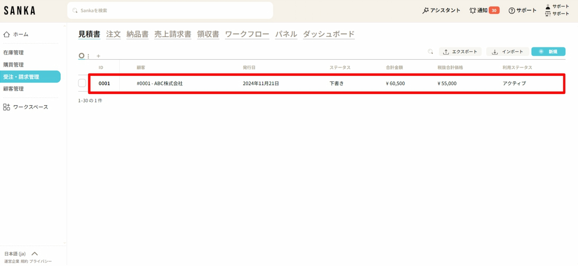Image resolution: width=578 pixels, height=266 pixels.
Task: Switch to the 納品書 tab
Action: click(138, 34)
